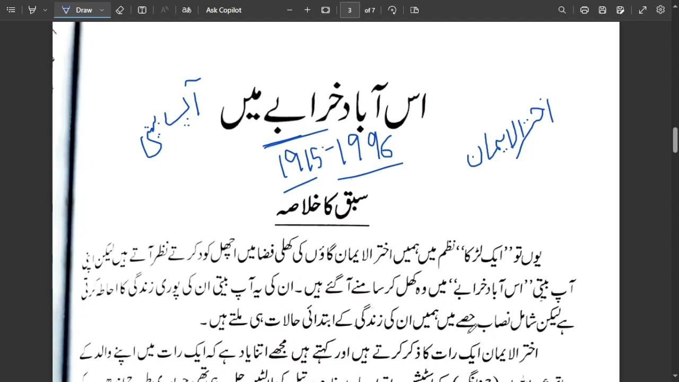Open the Find search tool
The height and width of the screenshot is (382, 679).
(562, 10)
